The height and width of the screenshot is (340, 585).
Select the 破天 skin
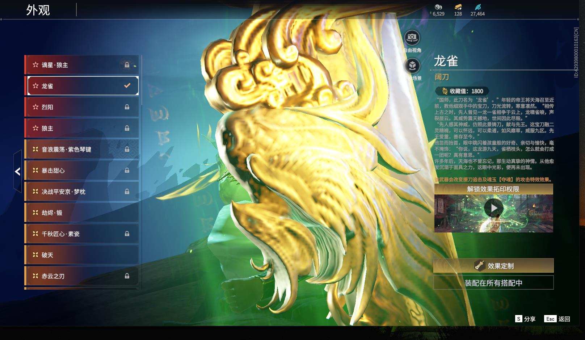pos(82,255)
